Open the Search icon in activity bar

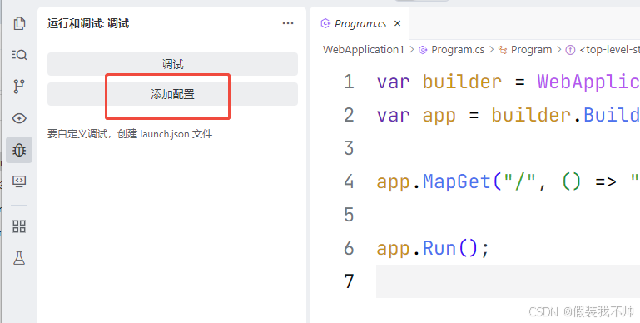(19, 55)
